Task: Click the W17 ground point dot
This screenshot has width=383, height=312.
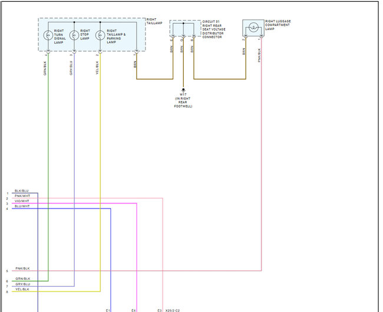Action: click(x=183, y=90)
